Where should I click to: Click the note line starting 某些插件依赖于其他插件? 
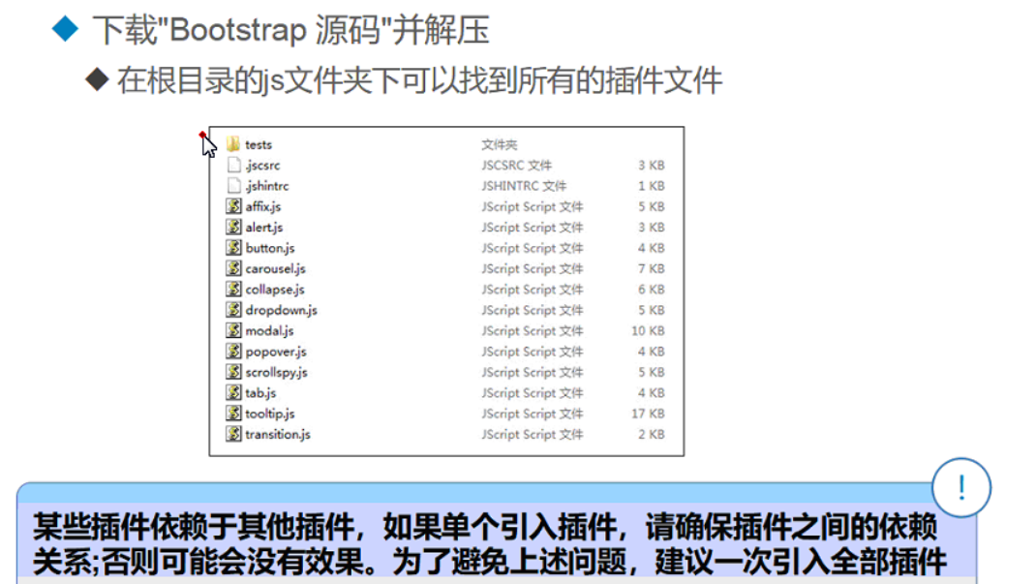485,527
